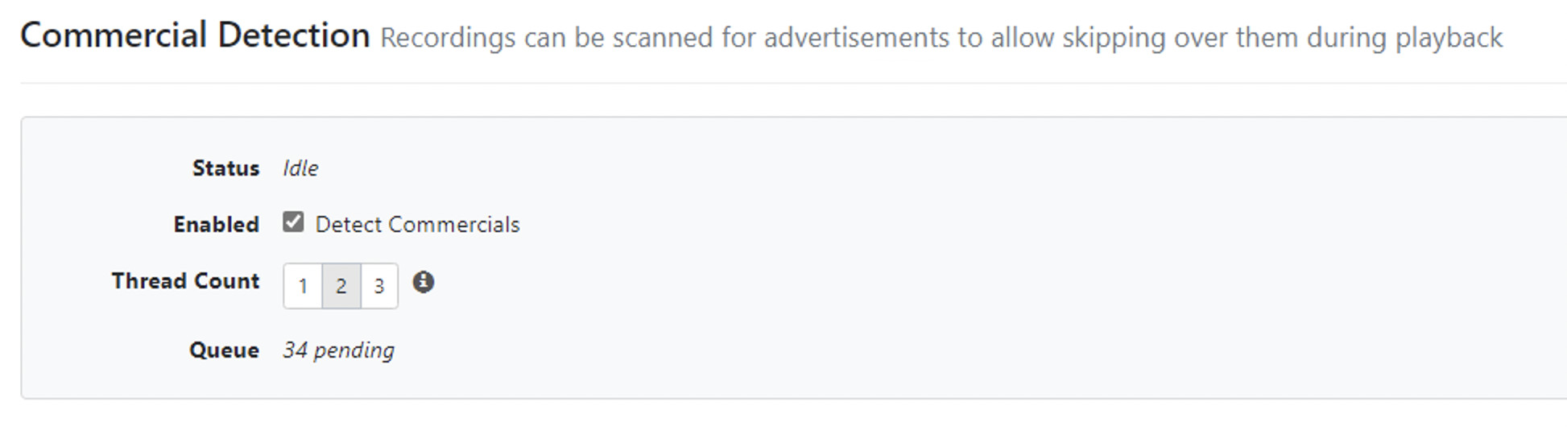This screenshot has height=443, width=1567.
Task: Click the Queue field label
Action: click(224, 350)
